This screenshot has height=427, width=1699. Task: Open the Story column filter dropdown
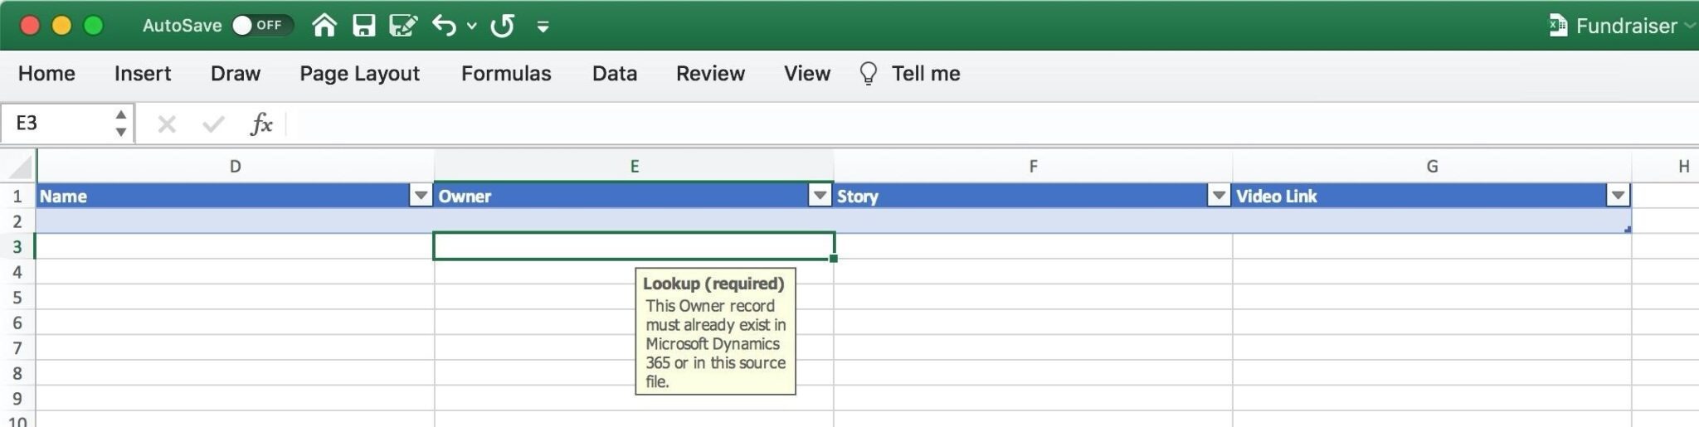pyautogui.click(x=1219, y=196)
